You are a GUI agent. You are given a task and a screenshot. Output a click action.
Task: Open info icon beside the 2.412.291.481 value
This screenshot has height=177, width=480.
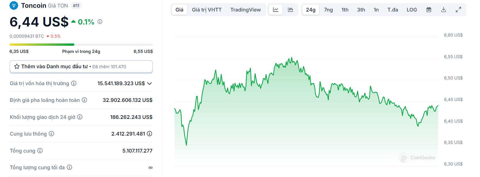[x=149, y=134]
